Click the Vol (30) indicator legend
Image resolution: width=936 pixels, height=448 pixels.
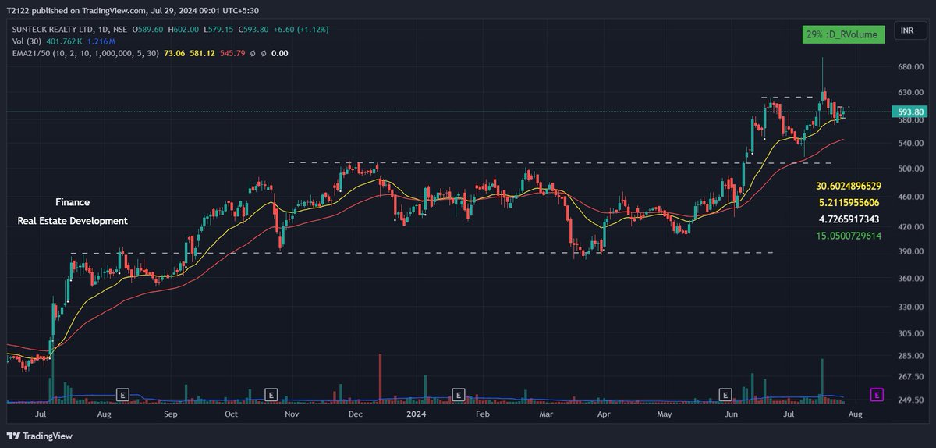point(25,41)
